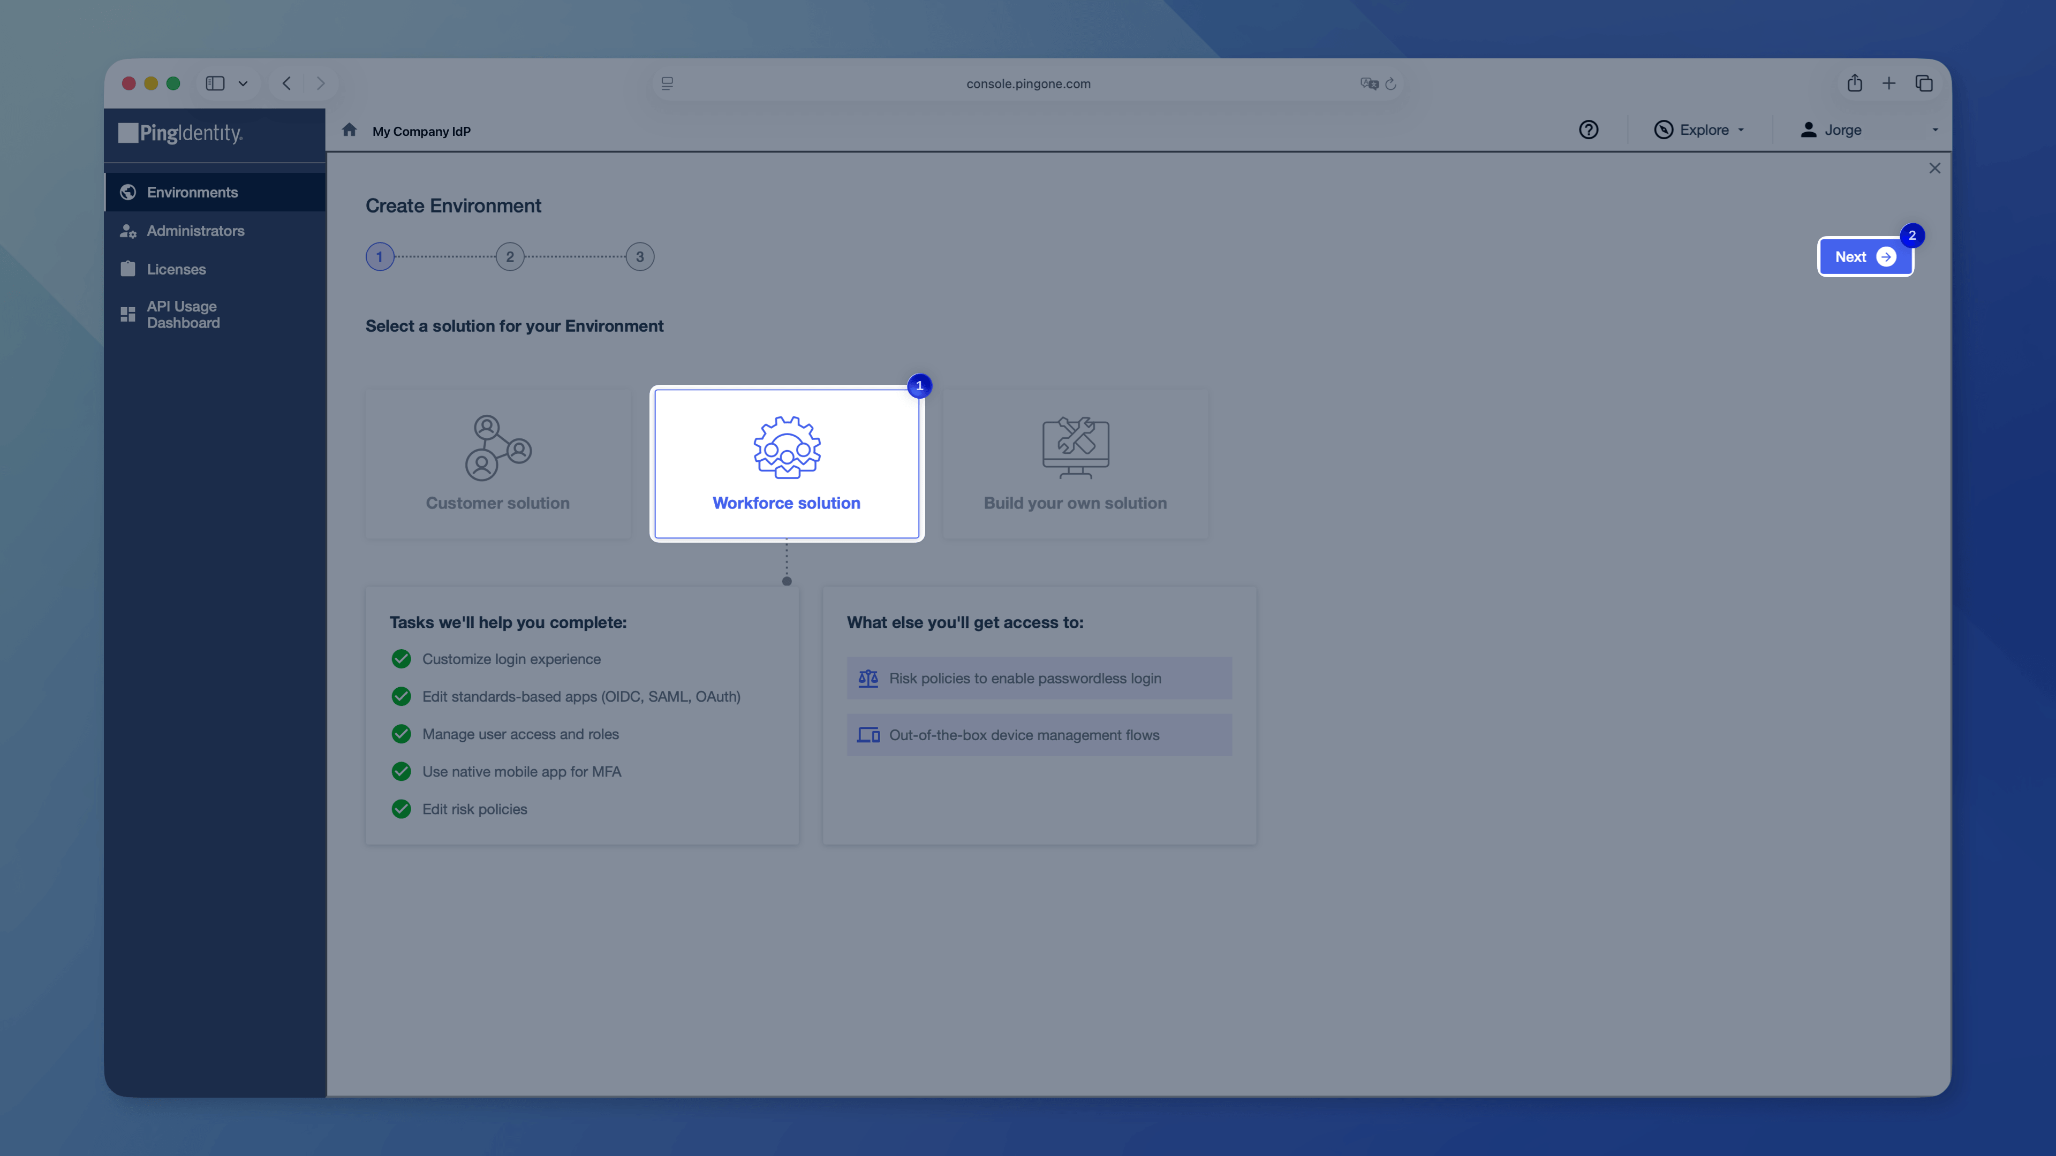Click the Edit risk policies text
The width and height of the screenshot is (2056, 1156).
475,809
